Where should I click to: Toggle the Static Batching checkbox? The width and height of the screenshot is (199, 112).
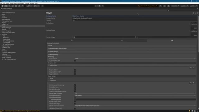[x=75, y=87]
